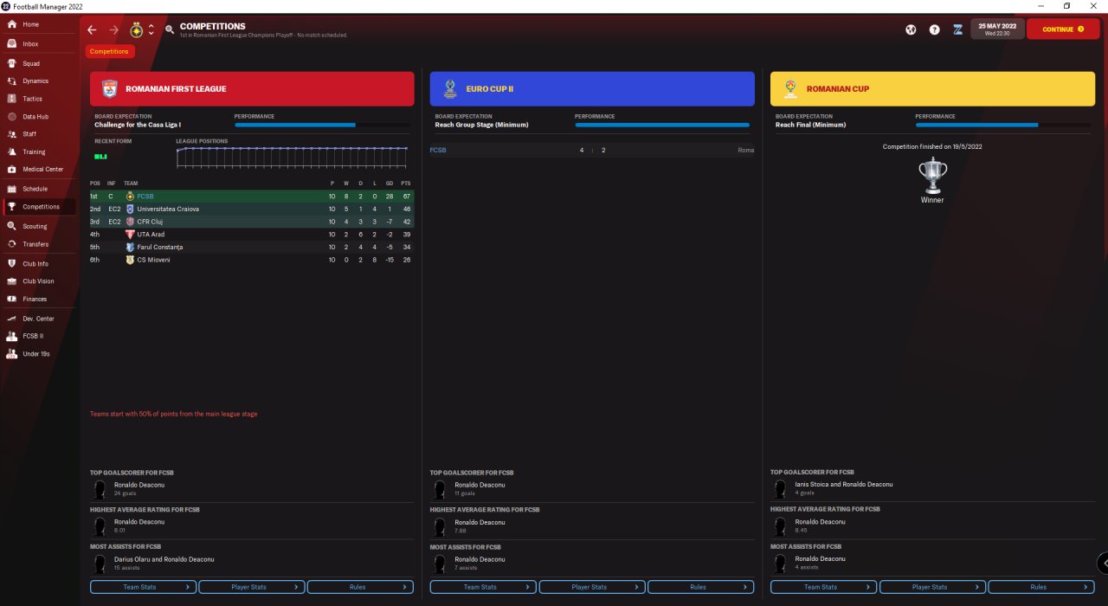Screen dimensions: 1108x606
Task: Select CS Mioveni in league table
Action: (252, 259)
